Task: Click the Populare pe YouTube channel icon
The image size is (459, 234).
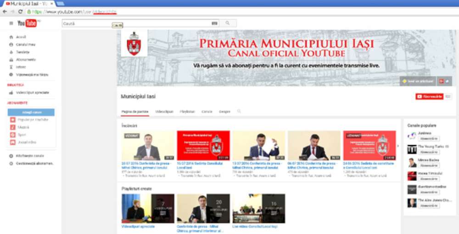Action: [12, 120]
